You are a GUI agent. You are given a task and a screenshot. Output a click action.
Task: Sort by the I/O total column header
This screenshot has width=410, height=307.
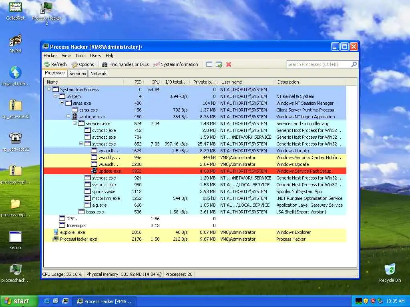tap(176, 82)
